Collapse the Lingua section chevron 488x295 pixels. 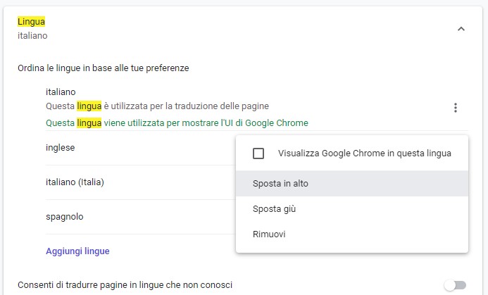(x=461, y=29)
